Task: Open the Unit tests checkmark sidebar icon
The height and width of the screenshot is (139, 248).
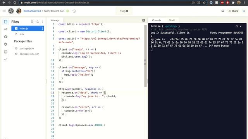Action: pyautogui.click(x=6, y=59)
